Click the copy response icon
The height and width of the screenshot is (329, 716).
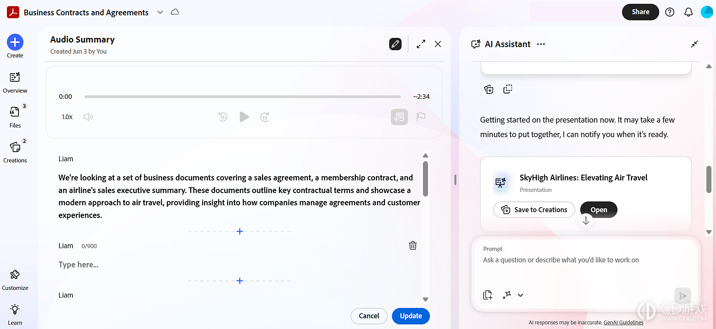tap(508, 89)
